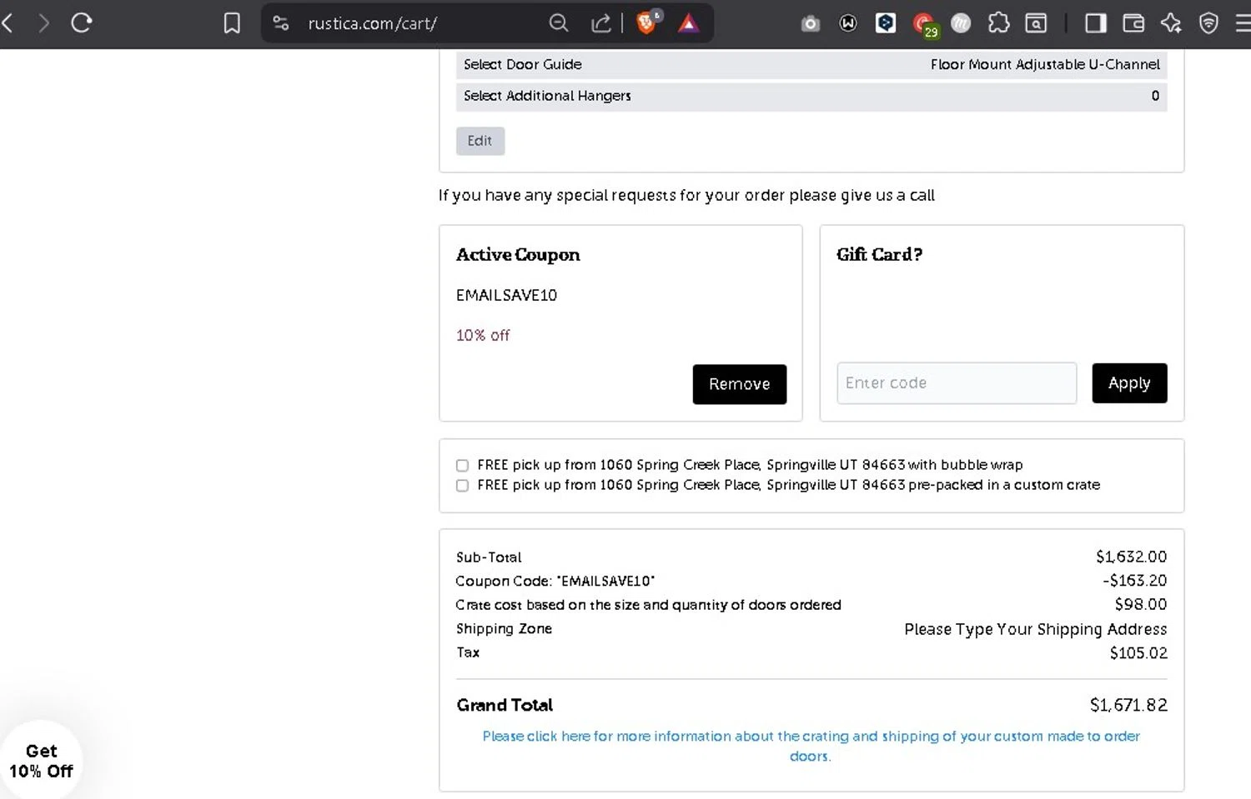The image size is (1251, 799).
Task: Click the tab search window icon
Action: [1036, 23]
